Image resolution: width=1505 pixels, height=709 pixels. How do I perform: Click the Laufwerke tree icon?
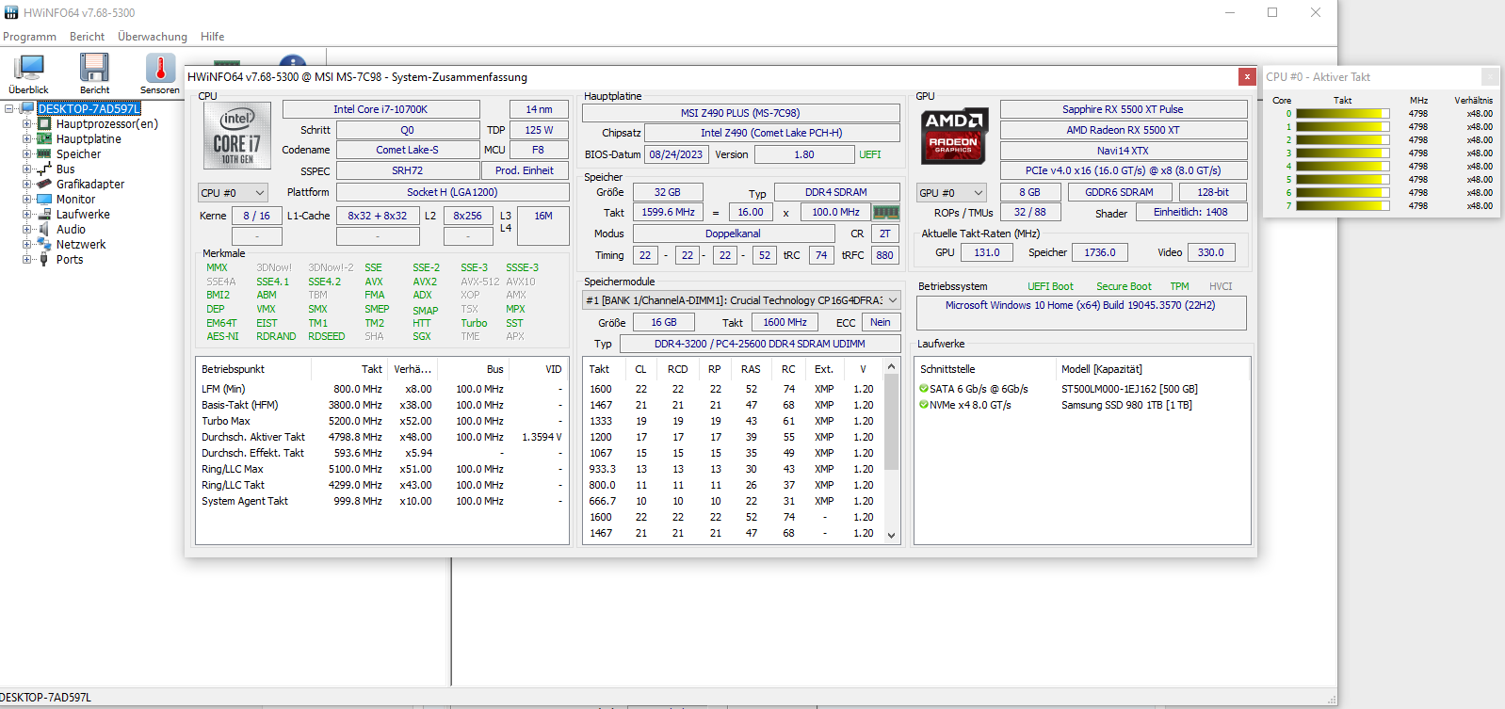point(44,214)
